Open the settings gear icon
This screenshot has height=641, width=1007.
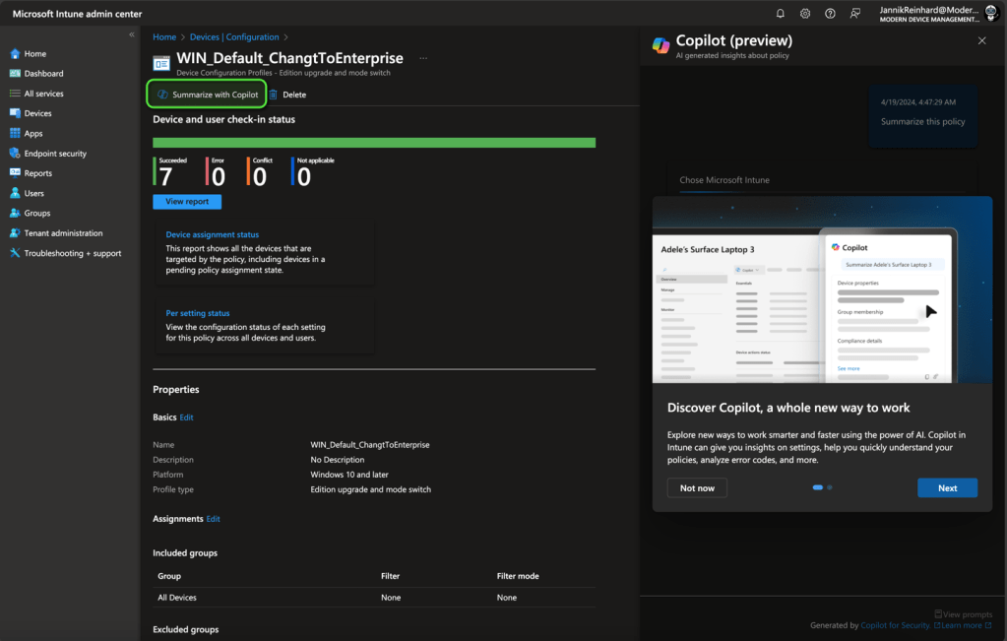pyautogui.click(x=805, y=14)
